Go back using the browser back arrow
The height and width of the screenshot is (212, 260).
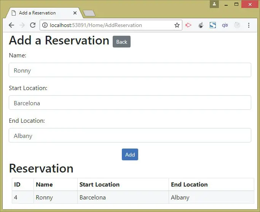(11, 25)
